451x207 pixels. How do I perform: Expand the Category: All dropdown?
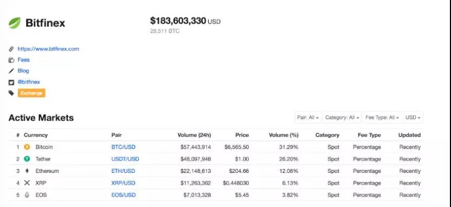(342, 117)
